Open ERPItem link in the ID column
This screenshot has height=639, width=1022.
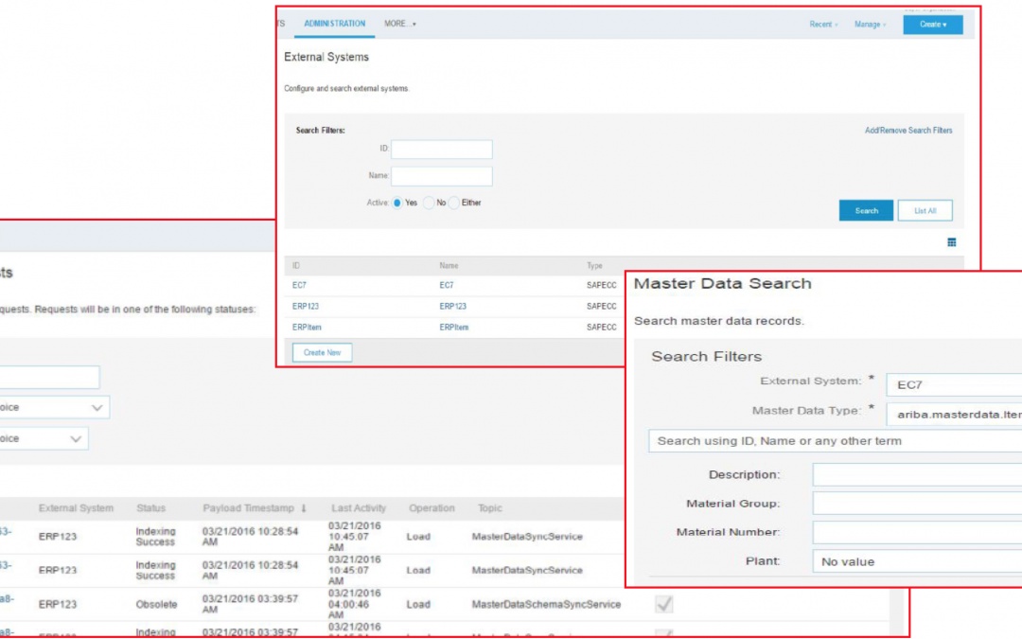[x=307, y=328]
